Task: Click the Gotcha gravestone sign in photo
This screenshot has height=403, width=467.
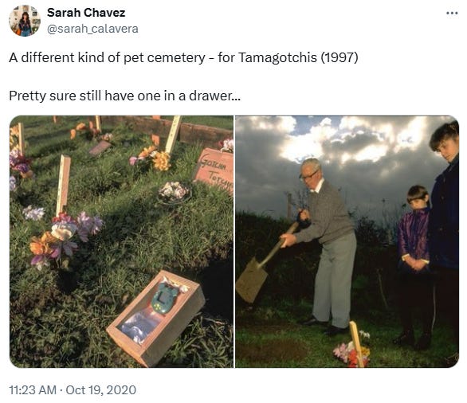Action: tap(214, 171)
